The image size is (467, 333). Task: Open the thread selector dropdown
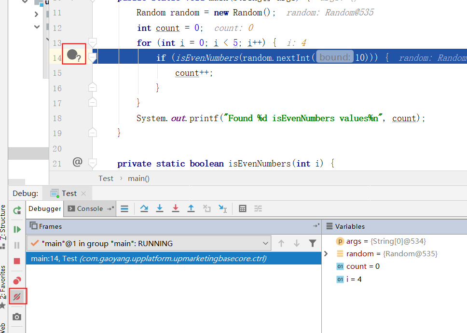[149, 243]
